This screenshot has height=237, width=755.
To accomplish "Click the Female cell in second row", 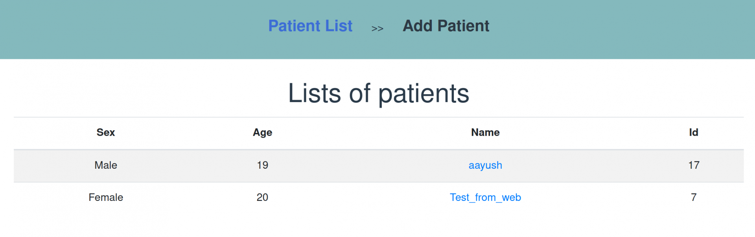I will coord(106,197).
